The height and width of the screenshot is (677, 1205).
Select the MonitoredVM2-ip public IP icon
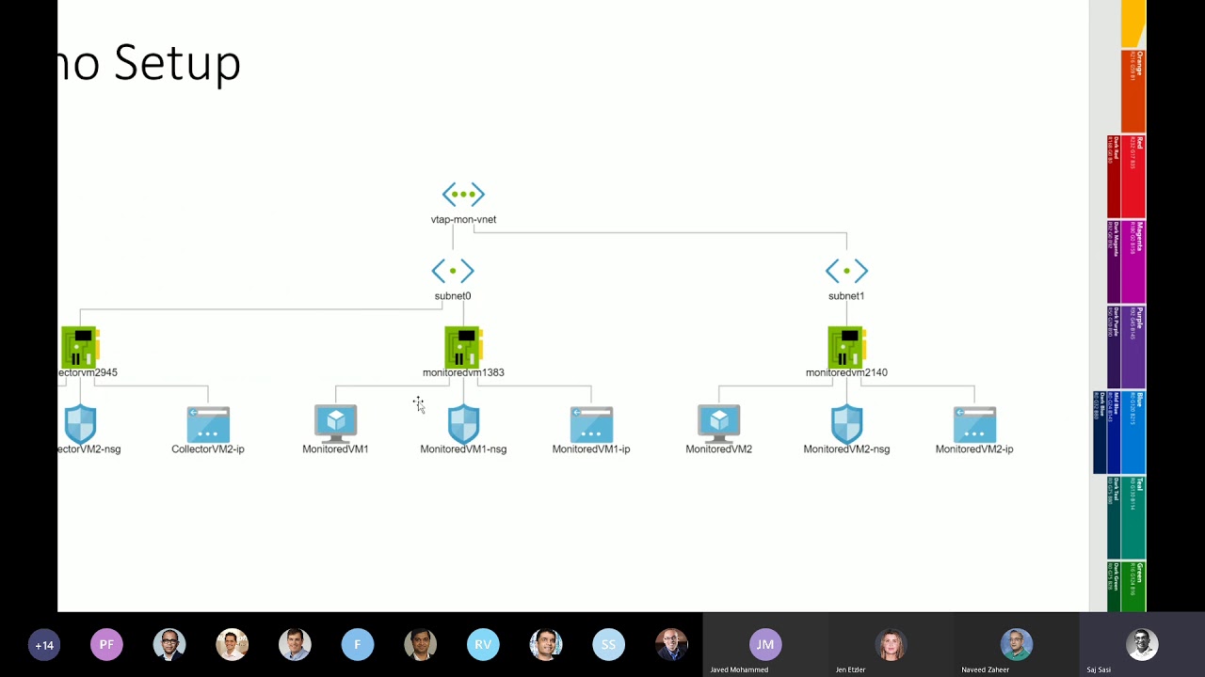point(974,423)
